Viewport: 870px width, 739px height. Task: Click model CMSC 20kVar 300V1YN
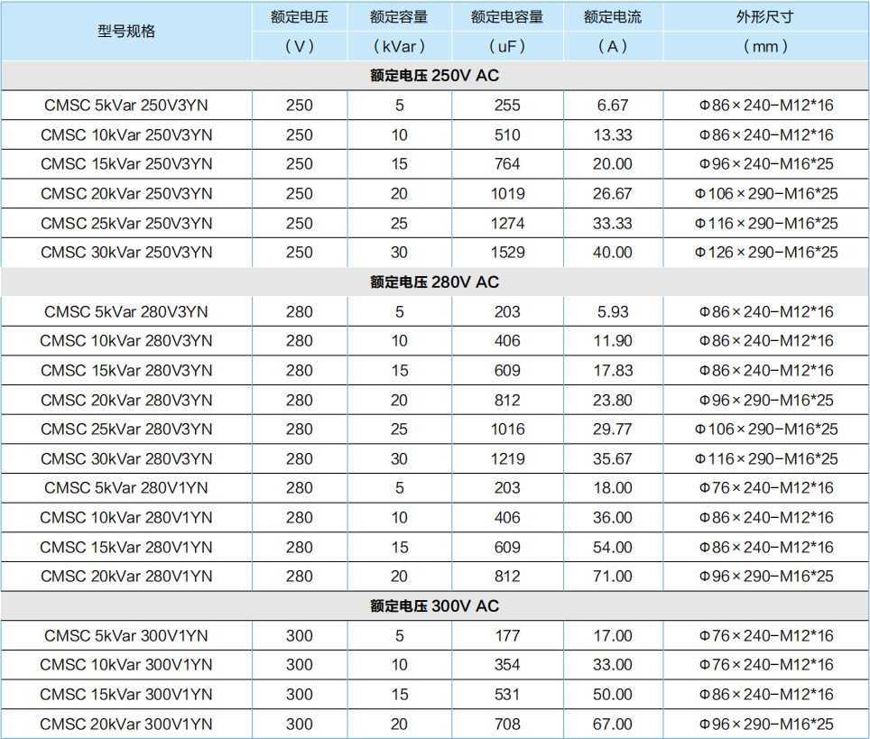click(126, 724)
